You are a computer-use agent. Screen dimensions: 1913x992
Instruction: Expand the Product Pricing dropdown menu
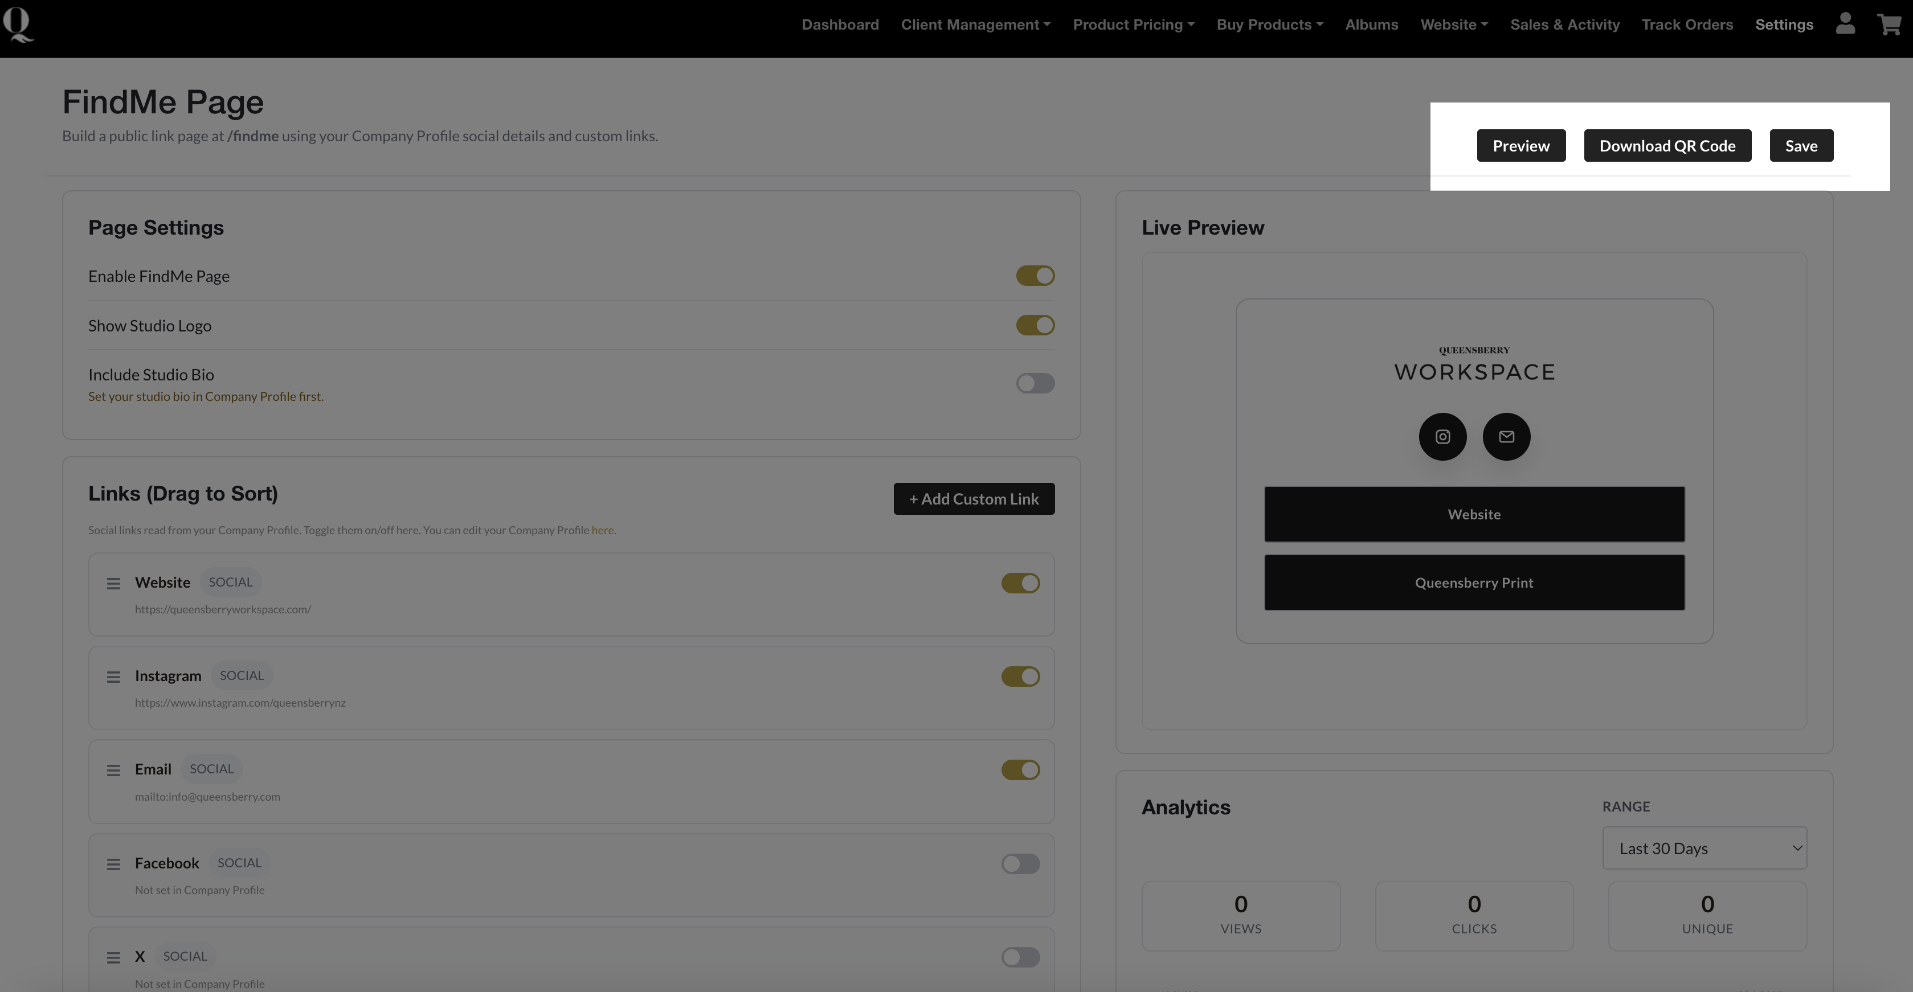1133,24
